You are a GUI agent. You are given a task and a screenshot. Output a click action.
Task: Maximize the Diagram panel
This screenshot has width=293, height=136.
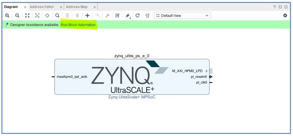tap(280, 7)
